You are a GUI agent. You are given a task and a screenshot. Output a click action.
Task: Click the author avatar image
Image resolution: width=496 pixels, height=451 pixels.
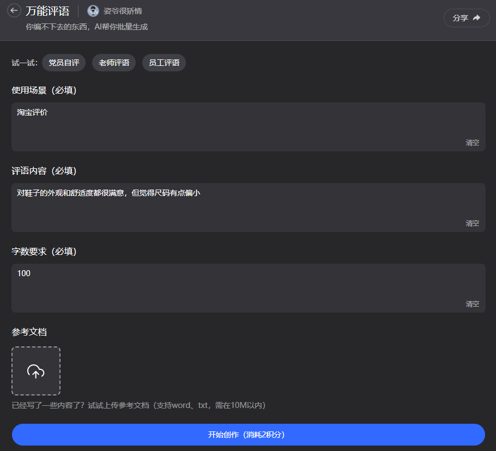93,11
